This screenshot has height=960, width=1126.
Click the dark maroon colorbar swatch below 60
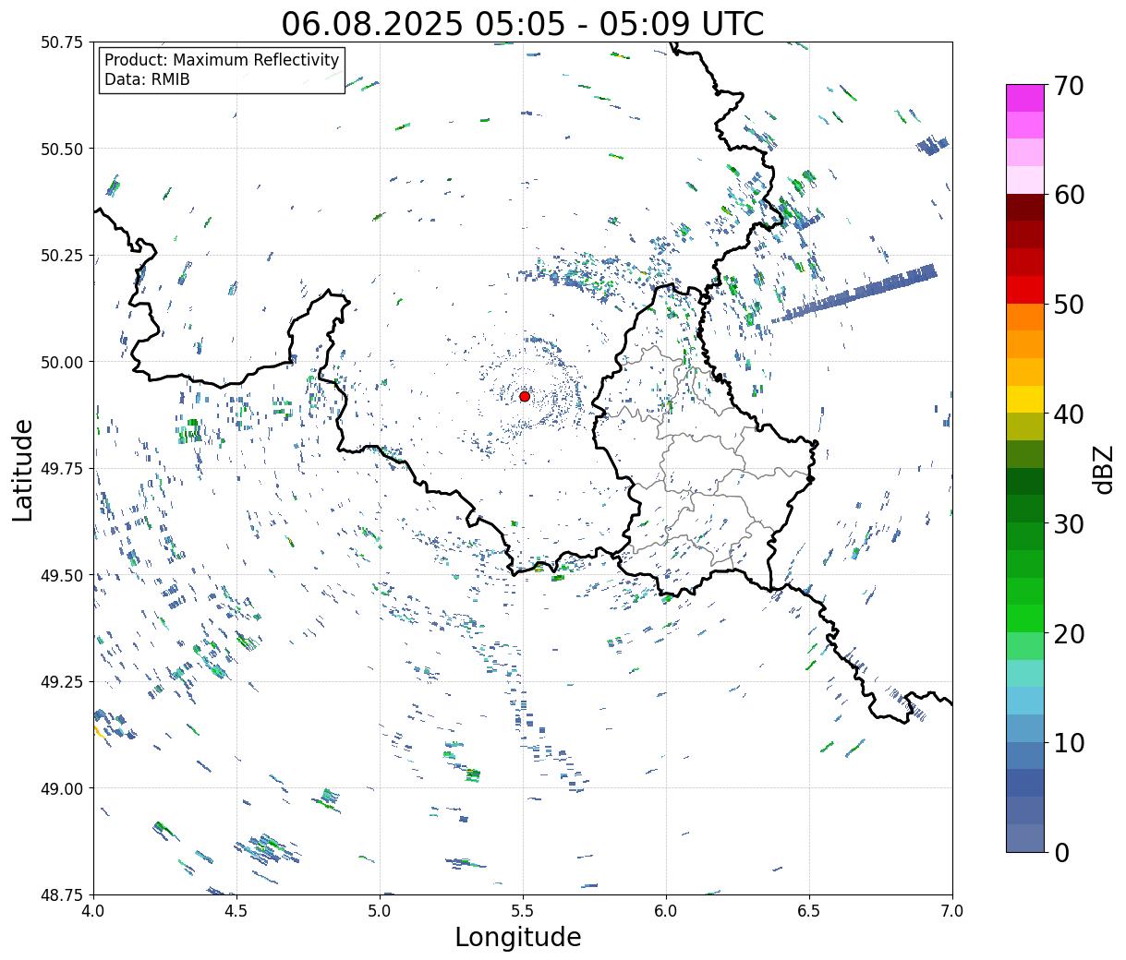pos(1025,208)
